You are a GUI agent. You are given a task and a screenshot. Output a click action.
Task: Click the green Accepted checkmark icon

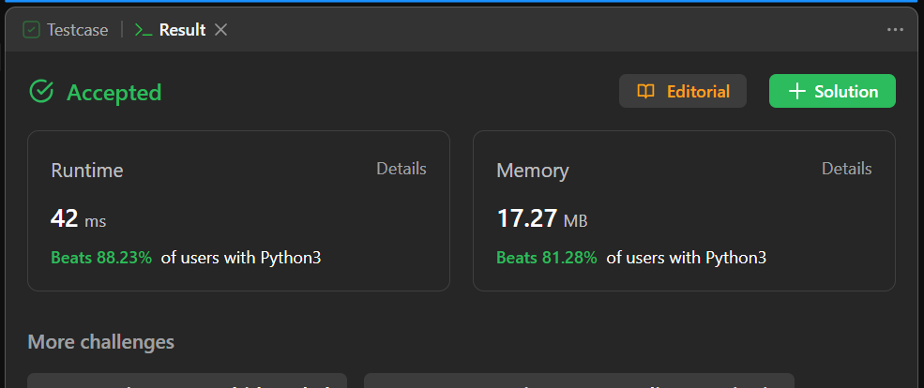(40, 92)
